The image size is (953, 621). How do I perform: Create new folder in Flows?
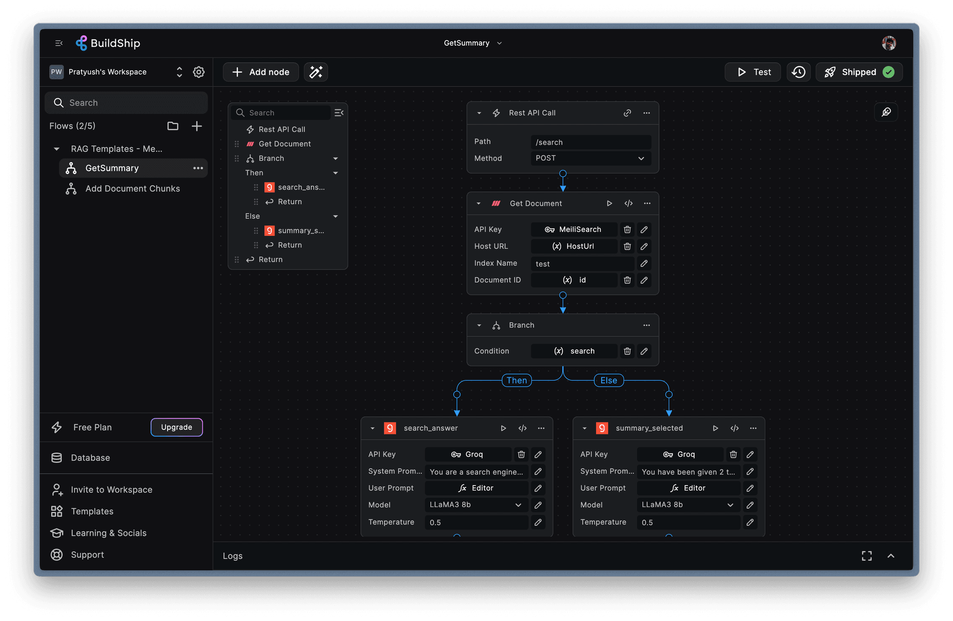pos(173,126)
